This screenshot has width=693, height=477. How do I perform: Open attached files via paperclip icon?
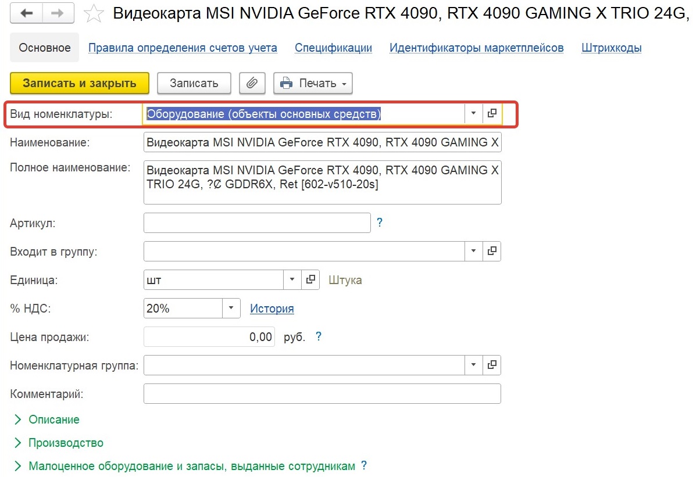[x=252, y=83]
